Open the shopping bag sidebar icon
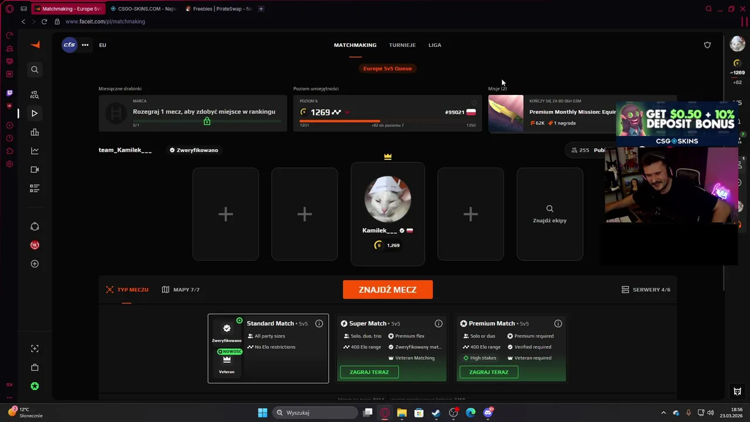 point(35,367)
